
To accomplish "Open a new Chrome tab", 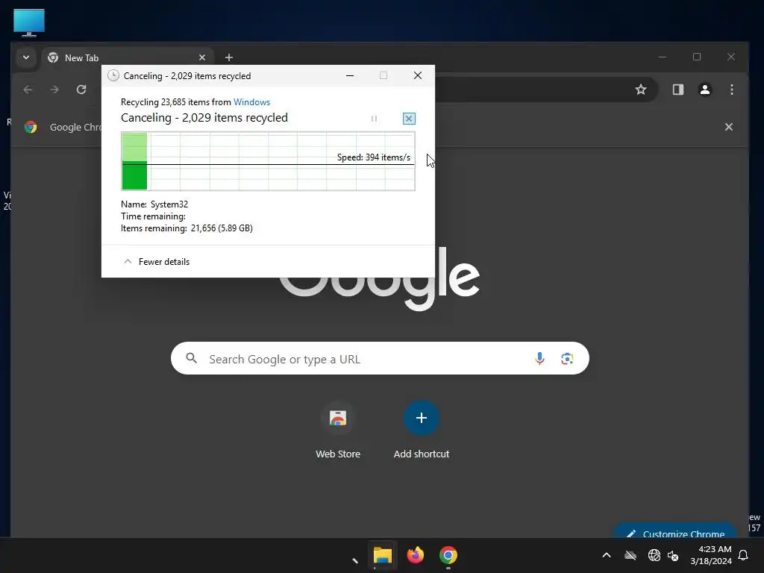I will click(228, 57).
